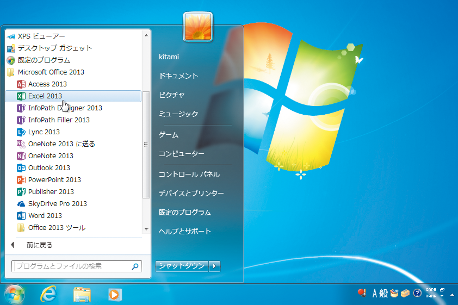The height and width of the screenshot is (305, 458).
Task: Click the シャットダウン button
Action: [x=182, y=266]
